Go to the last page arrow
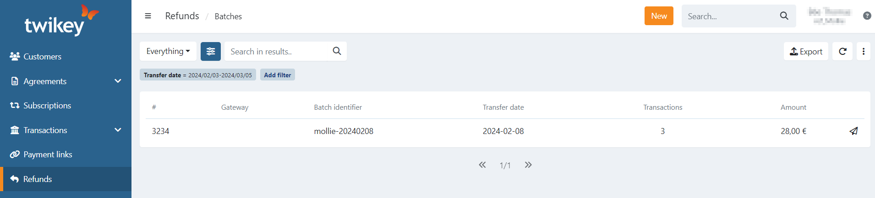Image resolution: width=875 pixels, height=198 pixels. pyautogui.click(x=528, y=165)
